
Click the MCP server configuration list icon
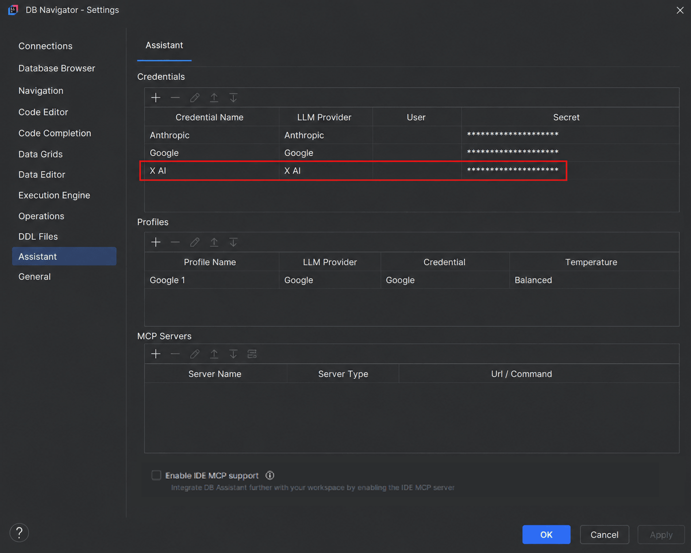click(x=252, y=354)
